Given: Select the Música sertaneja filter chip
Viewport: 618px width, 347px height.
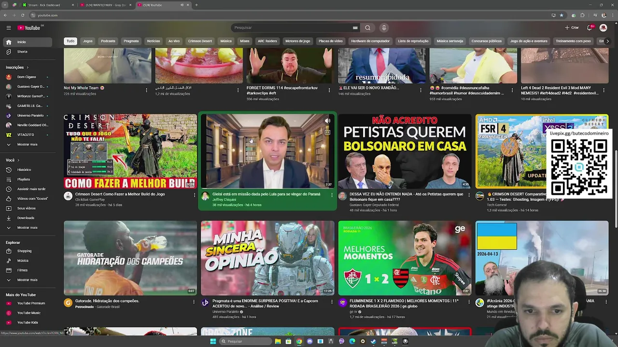Looking at the screenshot, I should point(450,41).
